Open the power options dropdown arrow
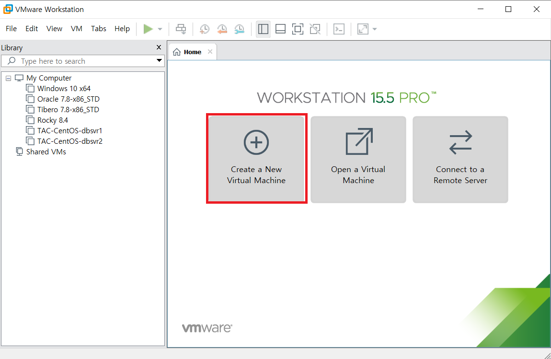This screenshot has width=551, height=359. (x=160, y=29)
